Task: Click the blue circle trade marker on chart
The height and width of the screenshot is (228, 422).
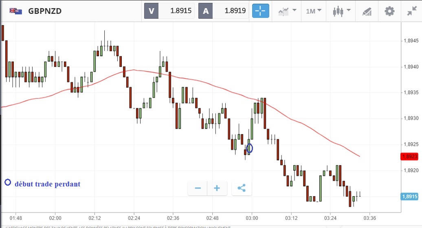Action: [x=250, y=149]
